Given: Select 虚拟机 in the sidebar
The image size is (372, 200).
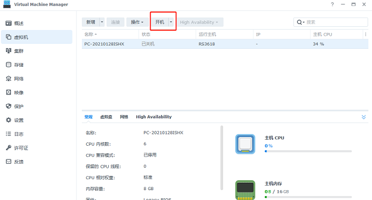Looking at the screenshot, I should (x=37, y=37).
